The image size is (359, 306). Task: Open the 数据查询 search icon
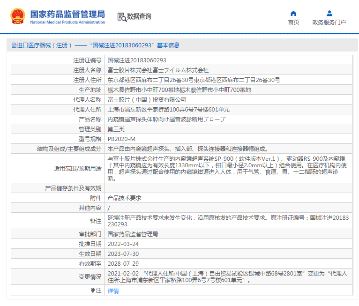(x=122, y=17)
